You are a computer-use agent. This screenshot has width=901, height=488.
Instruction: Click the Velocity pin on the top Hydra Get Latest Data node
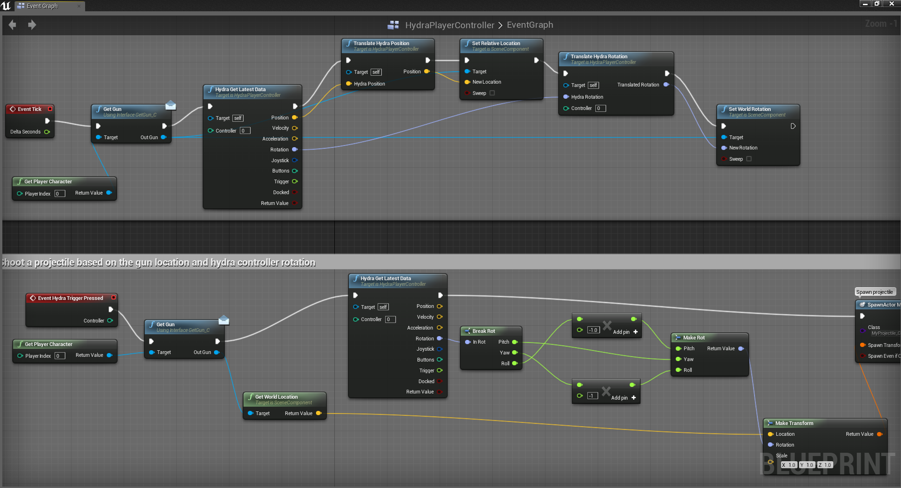tap(295, 128)
